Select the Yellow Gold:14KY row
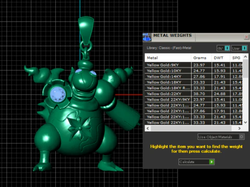The width and height of the screenshot is (250, 187). 194,76
